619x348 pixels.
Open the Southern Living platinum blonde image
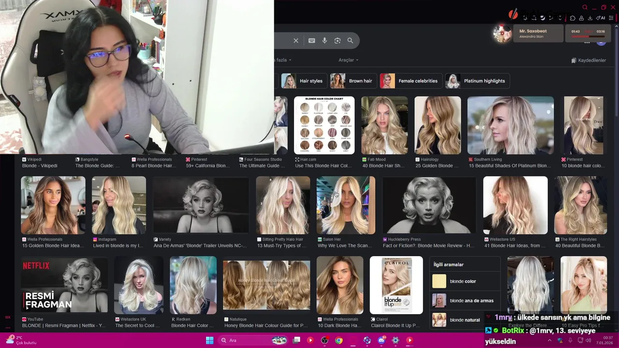511,125
